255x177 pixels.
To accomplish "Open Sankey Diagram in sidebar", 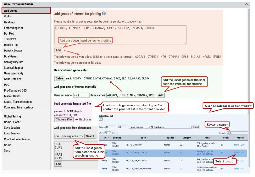I will [x=14, y=62].
